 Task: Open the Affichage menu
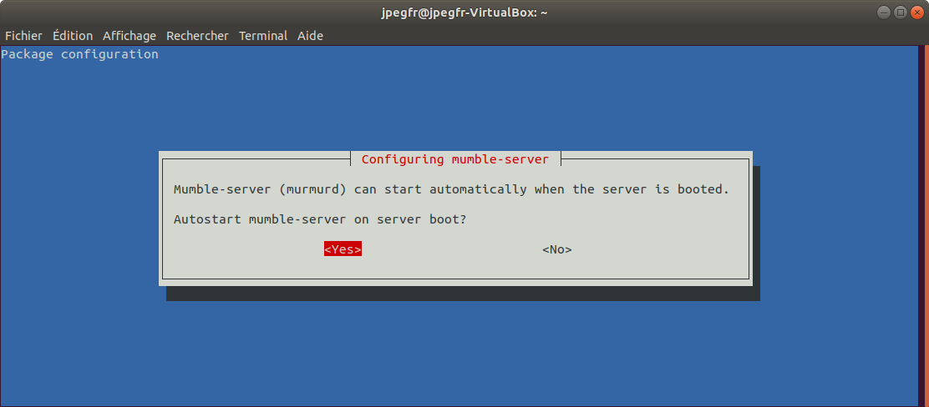coord(129,36)
